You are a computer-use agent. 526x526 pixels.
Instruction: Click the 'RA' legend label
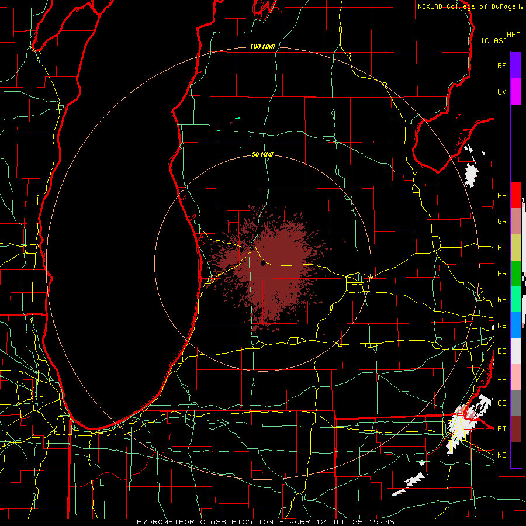501,300
